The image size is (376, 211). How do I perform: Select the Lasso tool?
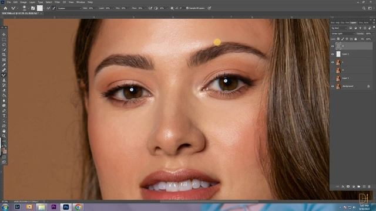4,45
